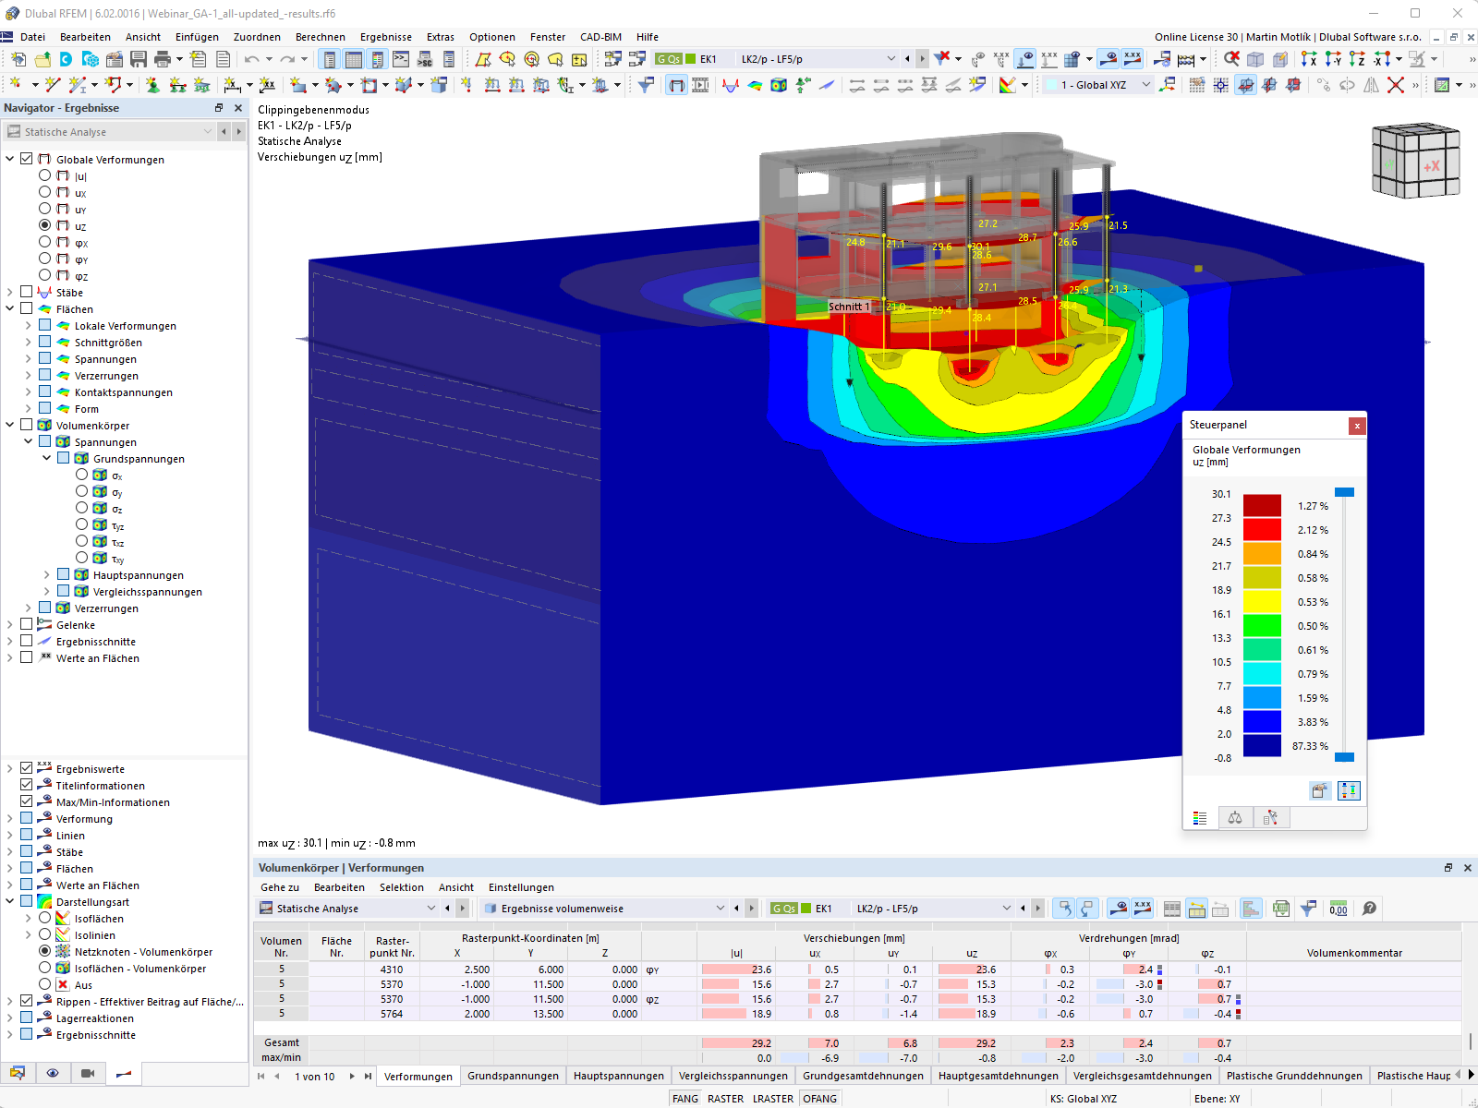Select the φz rotation radio button

[x=44, y=275]
